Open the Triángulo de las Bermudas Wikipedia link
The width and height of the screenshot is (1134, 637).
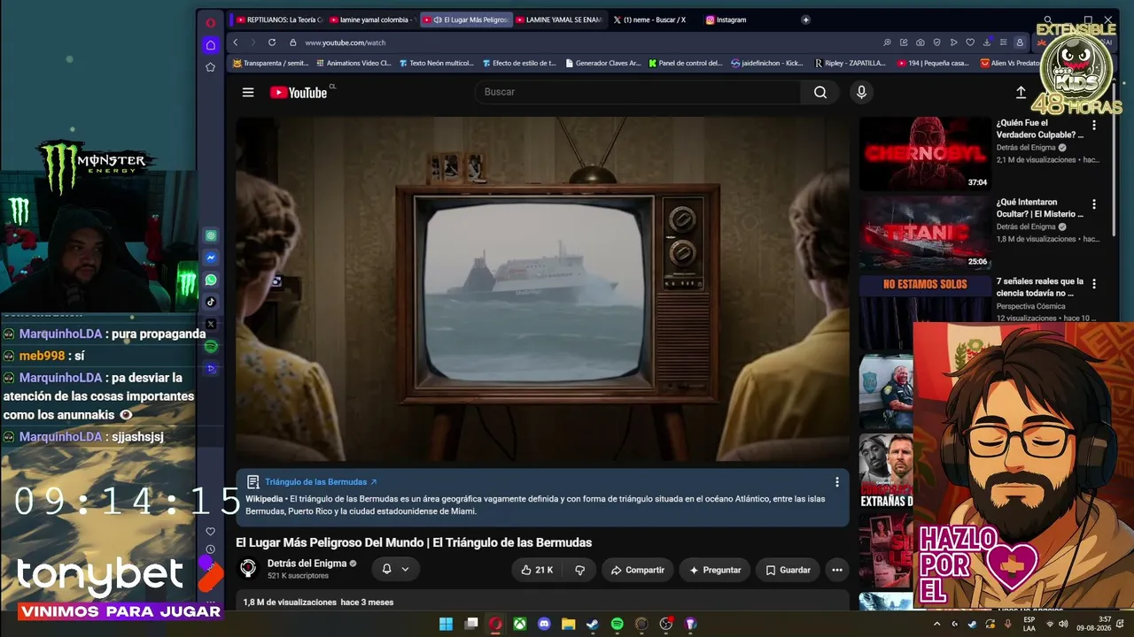pos(321,482)
